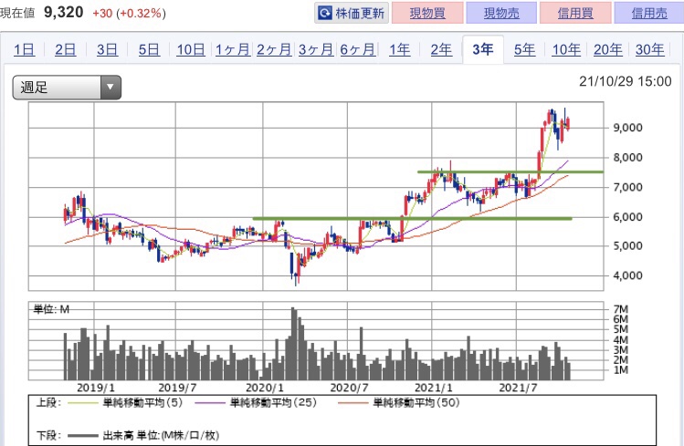Open the 信用売 order link
Screen dimensions: 684x446
pos(649,13)
